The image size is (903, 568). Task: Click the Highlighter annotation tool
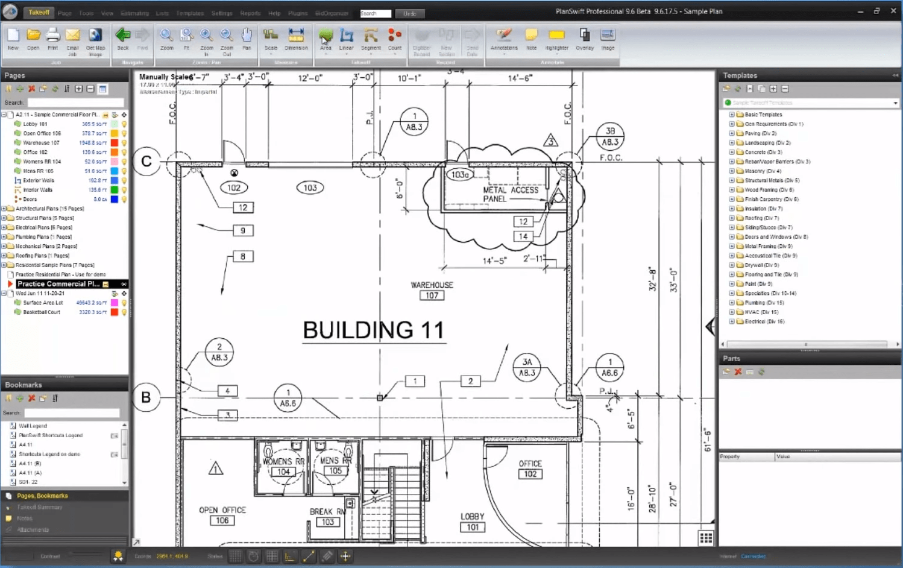pos(556,39)
